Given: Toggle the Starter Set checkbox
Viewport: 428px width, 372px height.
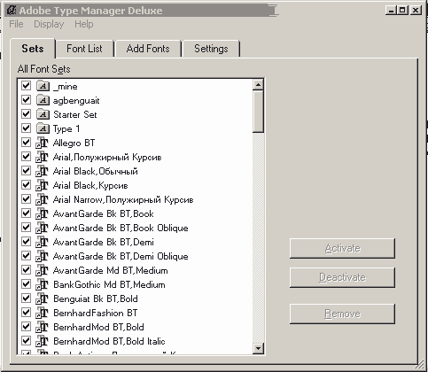Looking at the screenshot, I should point(26,114).
